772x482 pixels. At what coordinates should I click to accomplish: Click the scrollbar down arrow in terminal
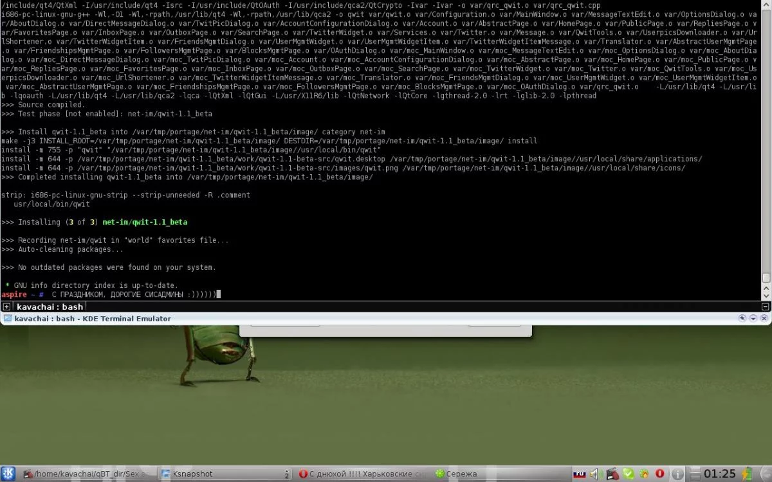tap(766, 296)
